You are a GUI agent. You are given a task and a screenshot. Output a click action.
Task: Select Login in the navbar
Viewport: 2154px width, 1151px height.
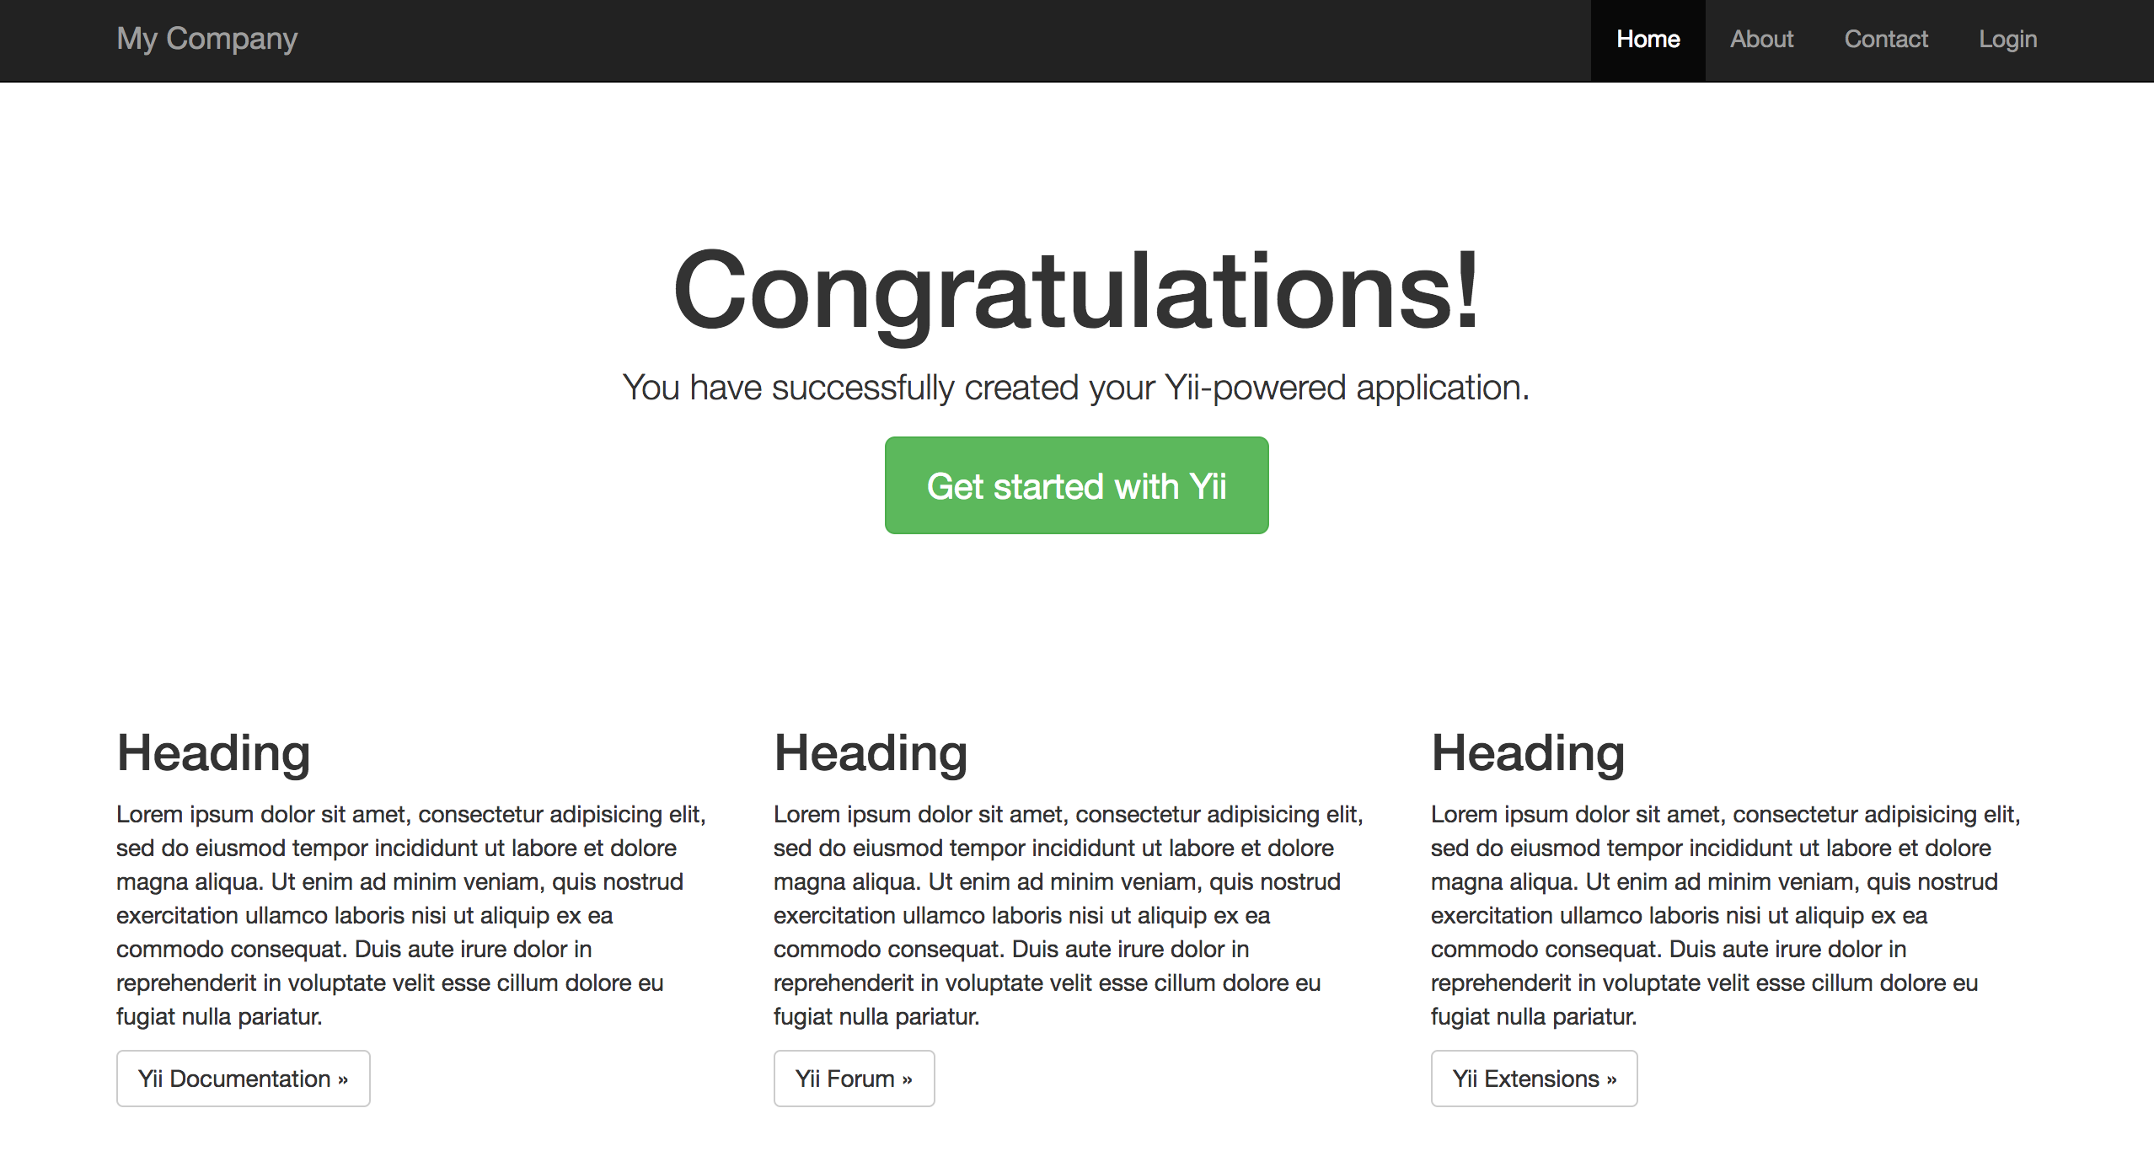point(2007,39)
